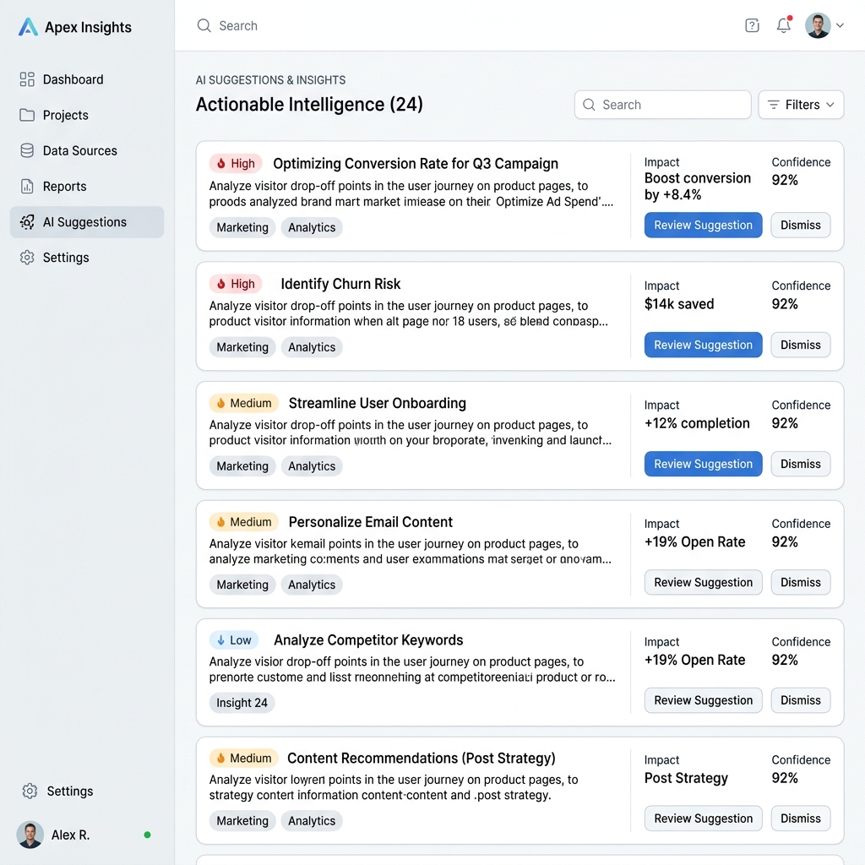Click Alex R. avatar in sidebar footer
865x865 pixels.
30,835
